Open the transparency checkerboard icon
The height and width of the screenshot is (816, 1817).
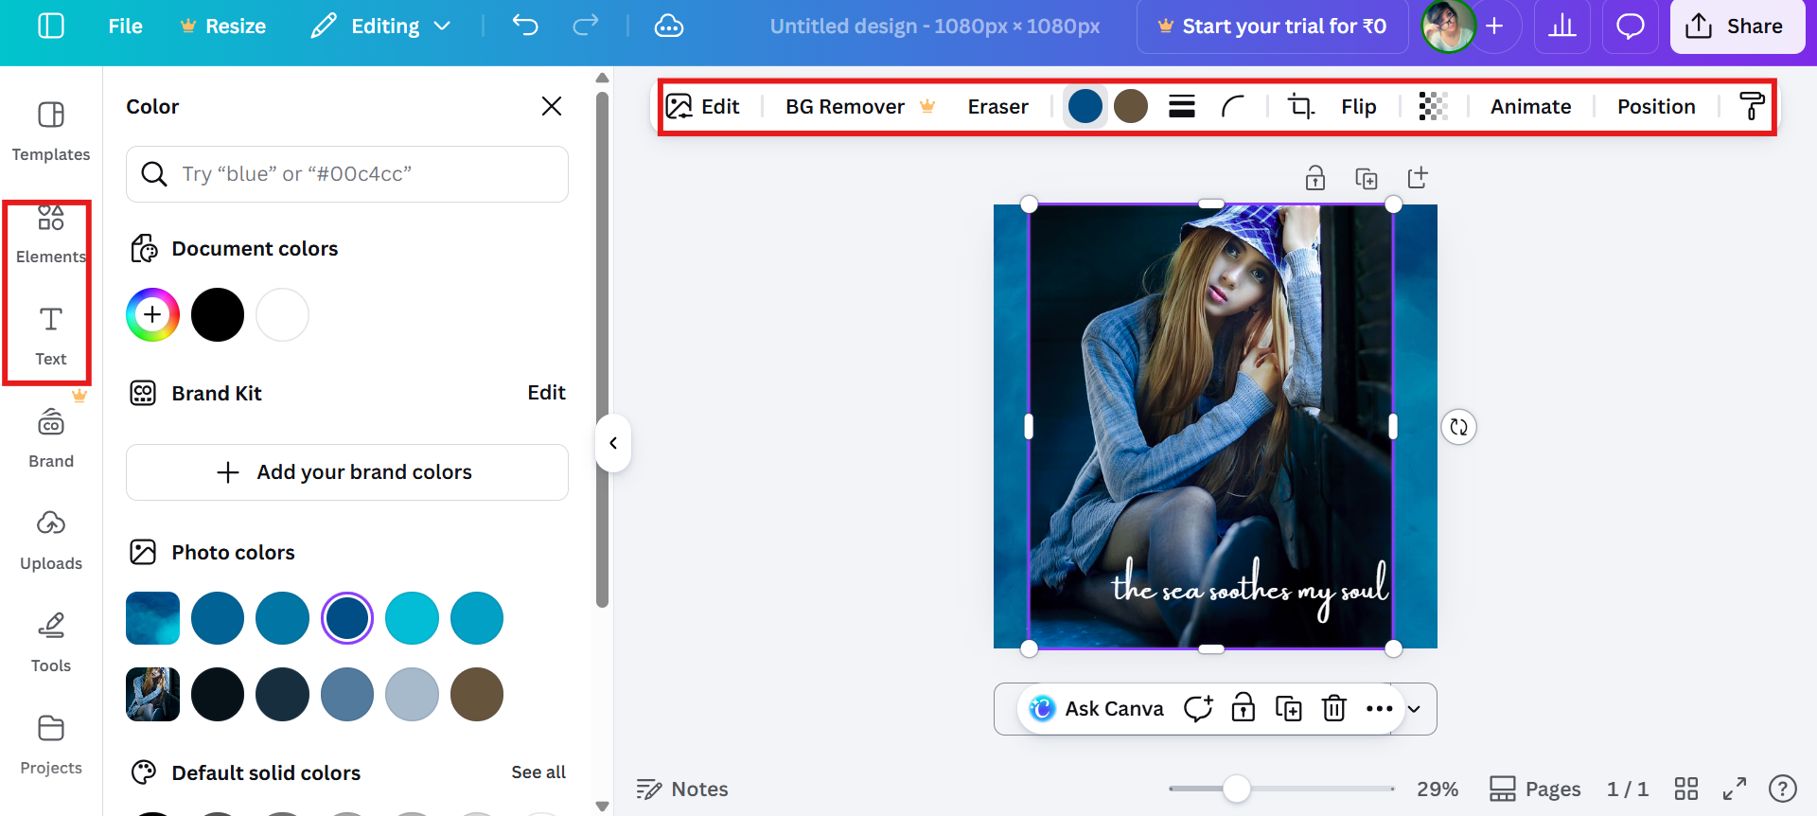(x=1434, y=107)
